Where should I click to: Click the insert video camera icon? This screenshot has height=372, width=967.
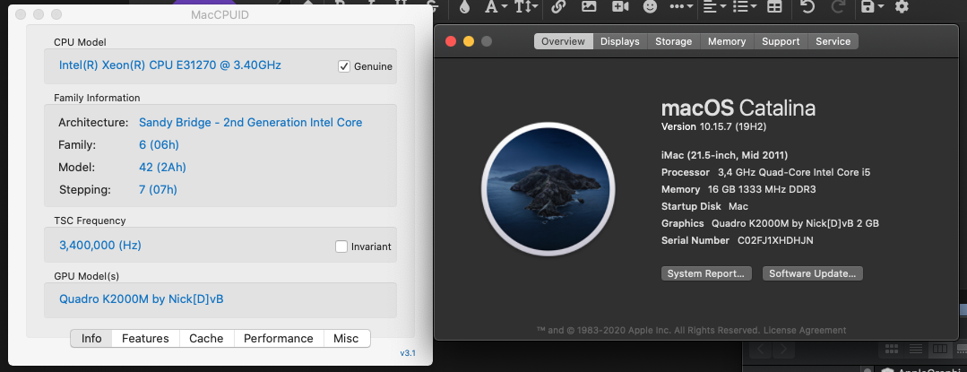[x=620, y=7]
